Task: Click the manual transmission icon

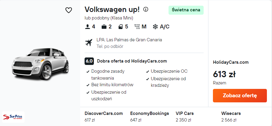Action: [137, 27]
